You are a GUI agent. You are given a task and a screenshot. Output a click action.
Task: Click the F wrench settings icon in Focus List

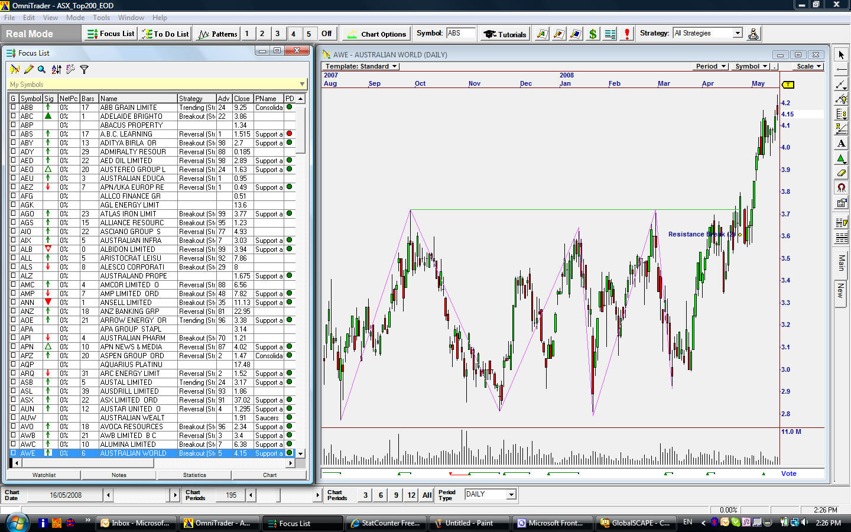click(70, 69)
